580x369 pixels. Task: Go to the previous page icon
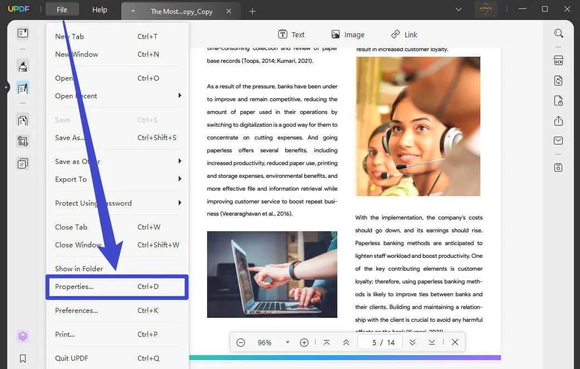coord(346,343)
